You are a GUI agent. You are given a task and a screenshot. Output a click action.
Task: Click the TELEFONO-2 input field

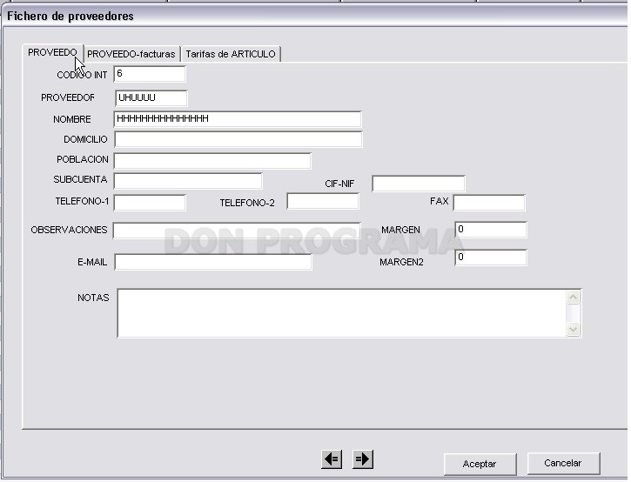pyautogui.click(x=323, y=201)
